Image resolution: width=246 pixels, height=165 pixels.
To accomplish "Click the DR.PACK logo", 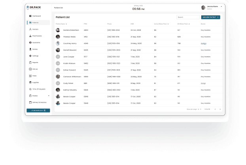I will click(x=34, y=7).
